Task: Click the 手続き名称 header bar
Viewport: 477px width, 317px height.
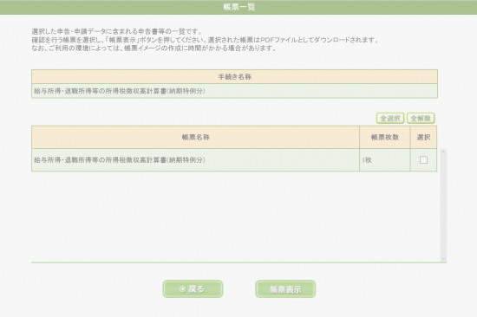Action: point(234,77)
